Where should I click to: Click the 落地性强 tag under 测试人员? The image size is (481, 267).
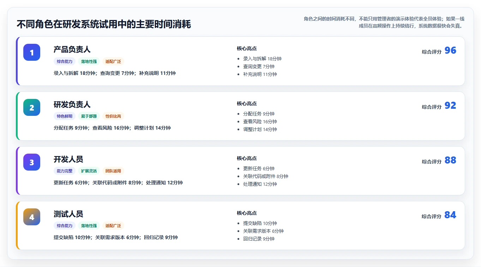[89, 226]
